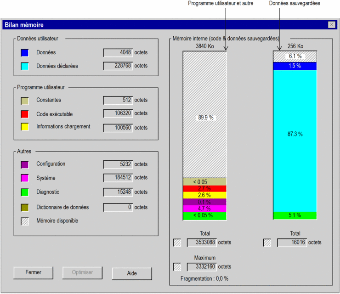Click the saved data Total field 16016
This screenshot has width=340, height=294.
[x=292, y=243]
